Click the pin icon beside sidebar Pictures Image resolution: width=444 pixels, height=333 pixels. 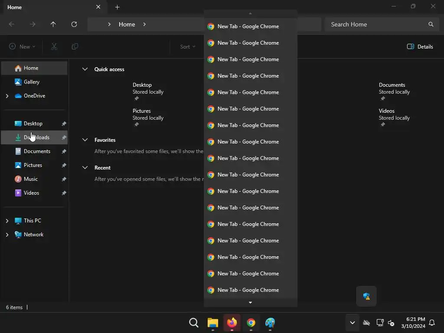[x=64, y=165]
